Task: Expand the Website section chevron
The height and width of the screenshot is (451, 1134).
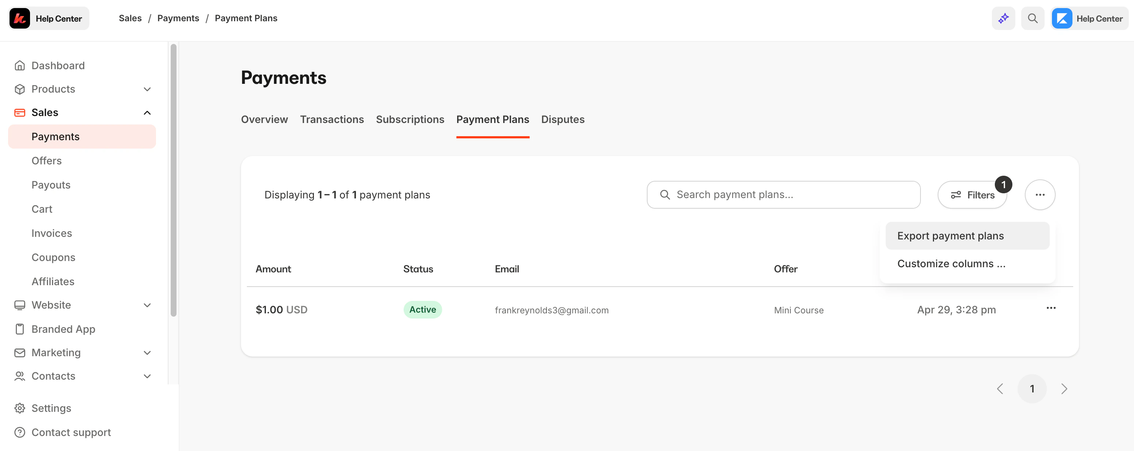Action: tap(148, 305)
